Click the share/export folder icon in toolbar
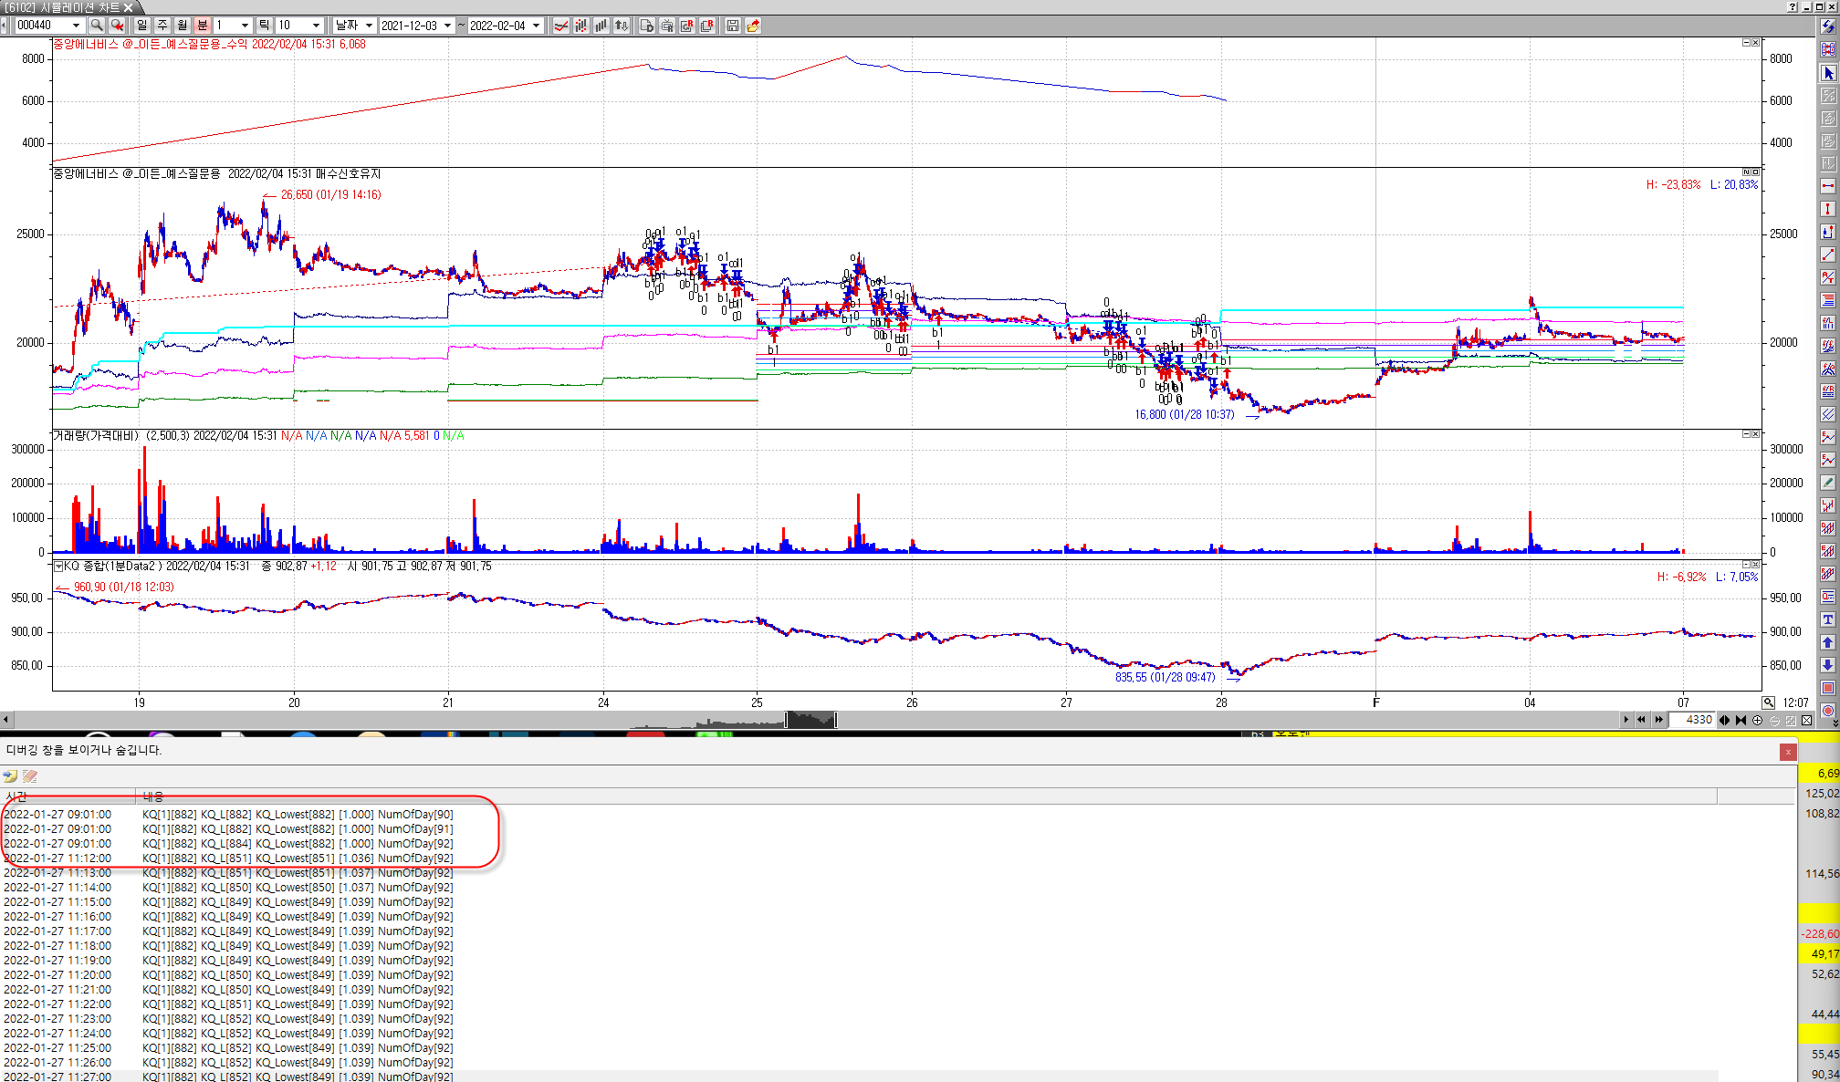This screenshot has height=1082, width=1840. point(753,26)
